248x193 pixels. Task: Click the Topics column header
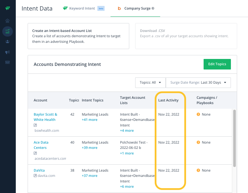[x=74, y=100]
